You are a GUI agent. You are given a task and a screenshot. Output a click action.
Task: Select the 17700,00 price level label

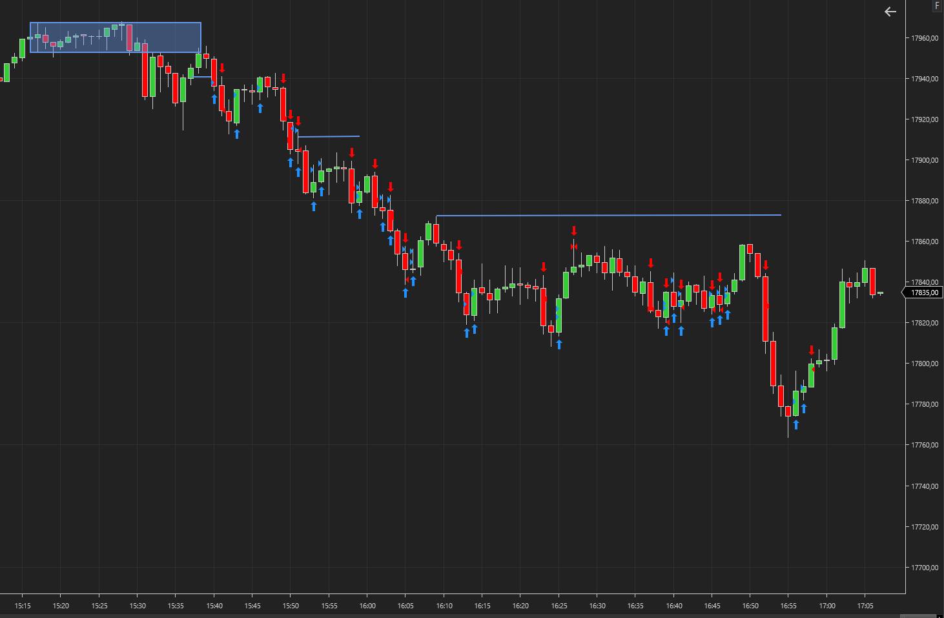[x=925, y=568]
